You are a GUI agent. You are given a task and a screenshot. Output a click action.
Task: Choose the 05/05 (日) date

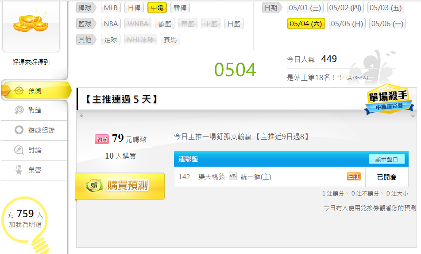coord(347,23)
